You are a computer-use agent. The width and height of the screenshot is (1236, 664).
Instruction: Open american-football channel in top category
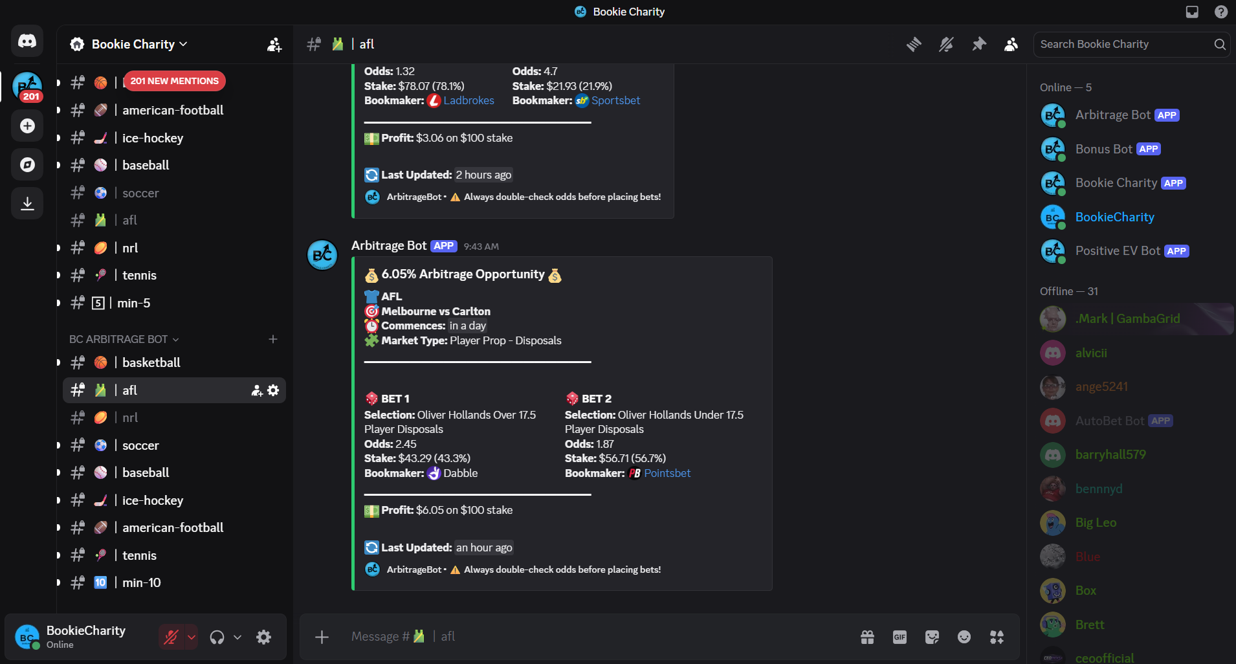(173, 110)
